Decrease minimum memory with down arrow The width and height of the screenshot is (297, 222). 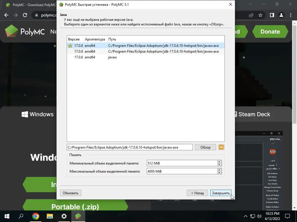(219, 164)
